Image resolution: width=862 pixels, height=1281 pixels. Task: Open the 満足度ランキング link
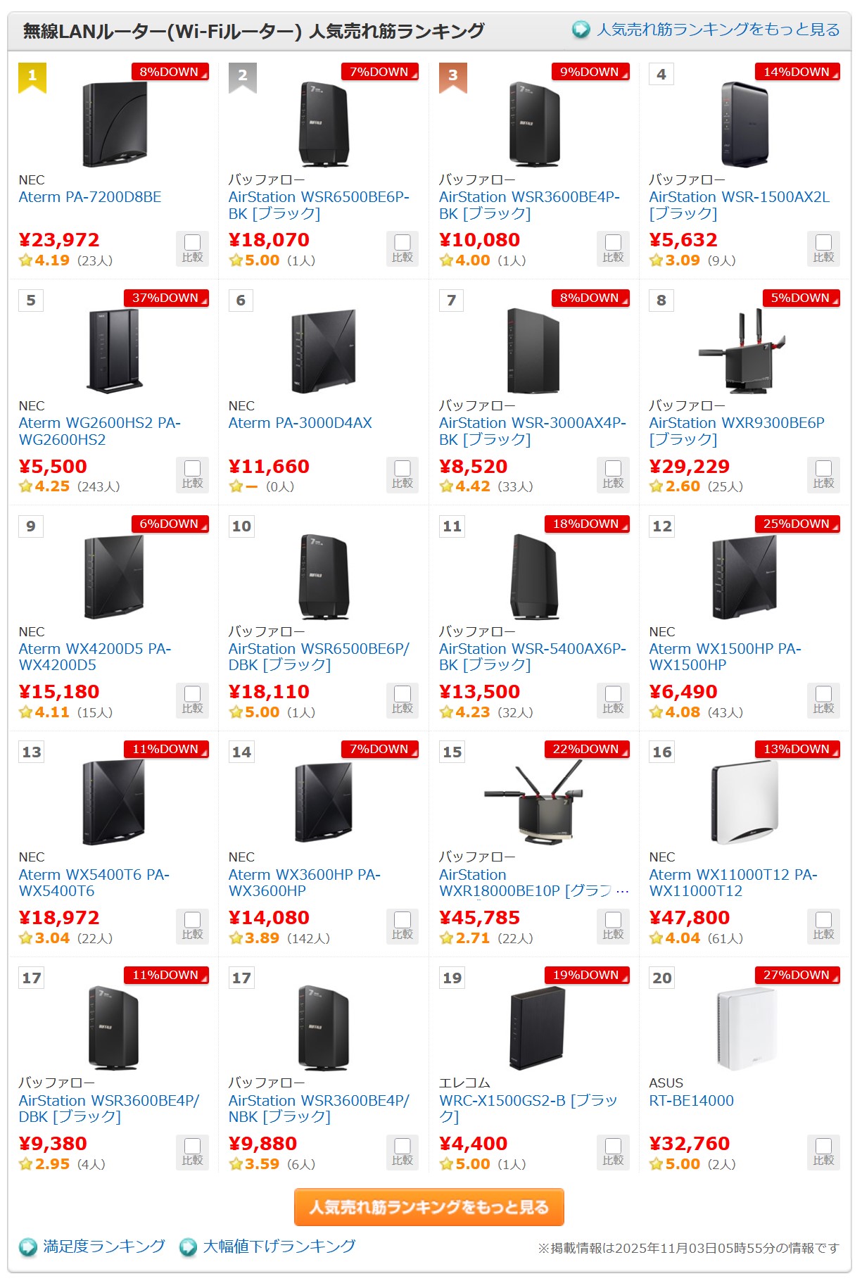104,1247
